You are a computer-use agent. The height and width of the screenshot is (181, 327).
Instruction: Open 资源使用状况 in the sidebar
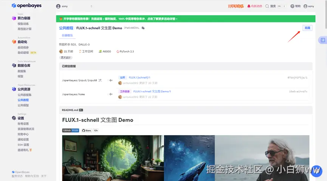26,129
